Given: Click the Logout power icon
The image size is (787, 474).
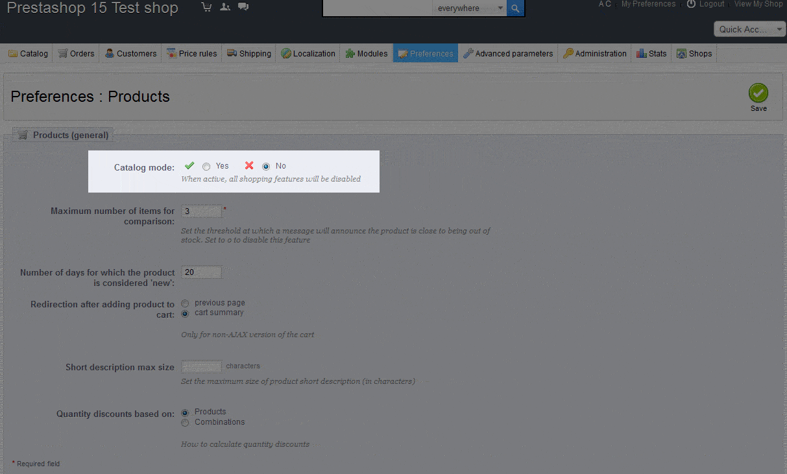Looking at the screenshot, I should pos(691,4).
